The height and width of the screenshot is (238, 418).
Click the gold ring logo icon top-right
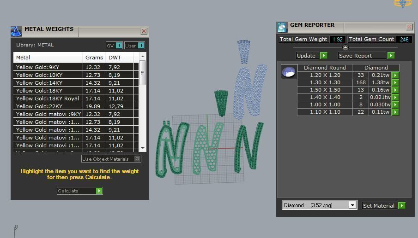pyautogui.click(x=403, y=3)
